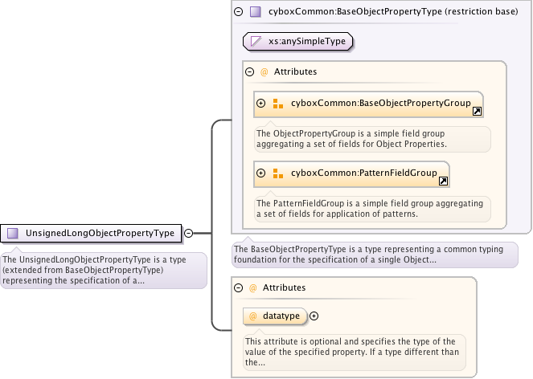Expand the PatternFieldGroup node
This screenshot has height=379, width=533.
pyautogui.click(x=260, y=173)
